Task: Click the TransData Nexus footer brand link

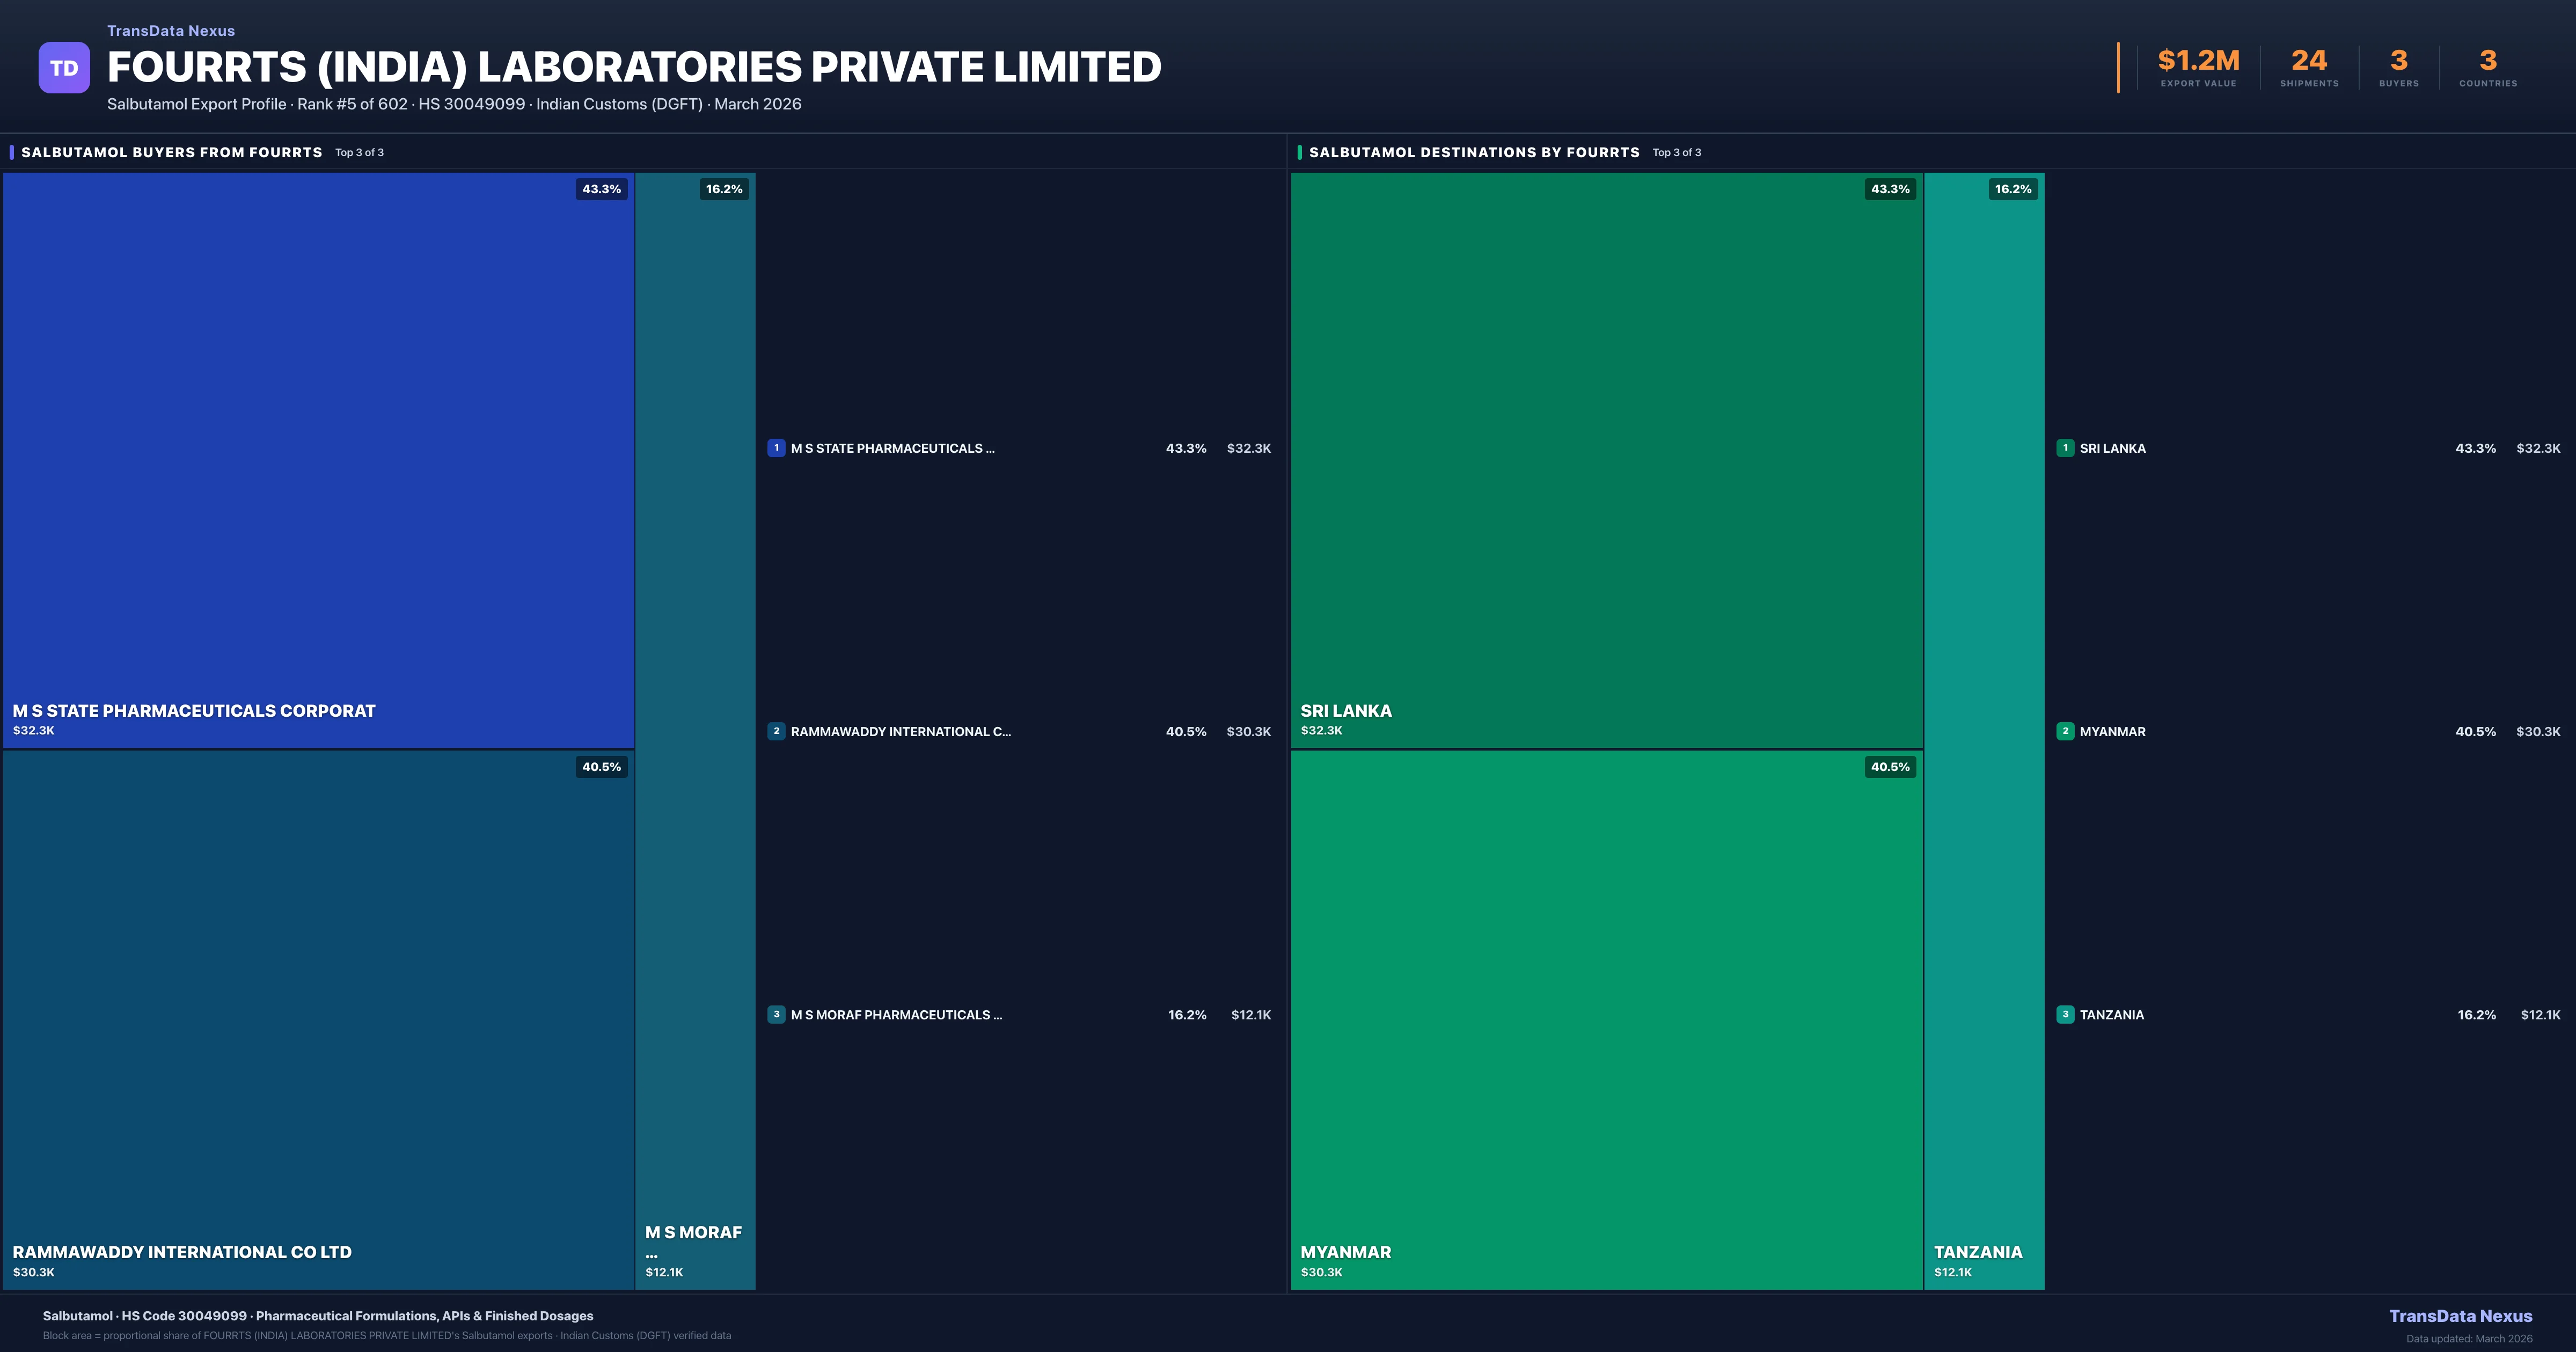Action: pyautogui.click(x=2460, y=1316)
